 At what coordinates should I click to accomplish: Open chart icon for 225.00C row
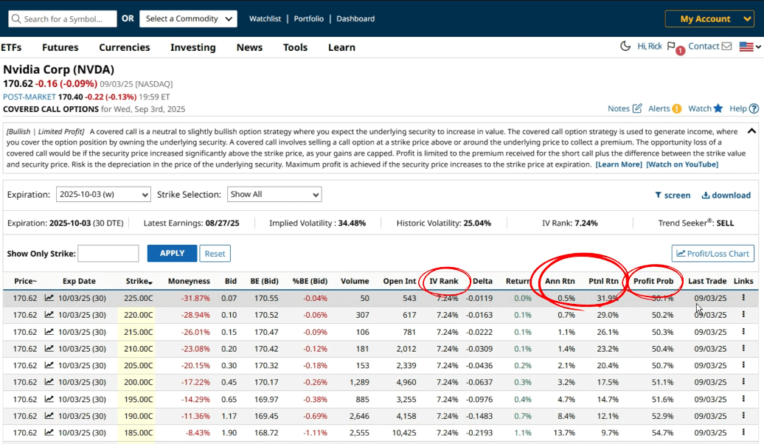(49, 298)
